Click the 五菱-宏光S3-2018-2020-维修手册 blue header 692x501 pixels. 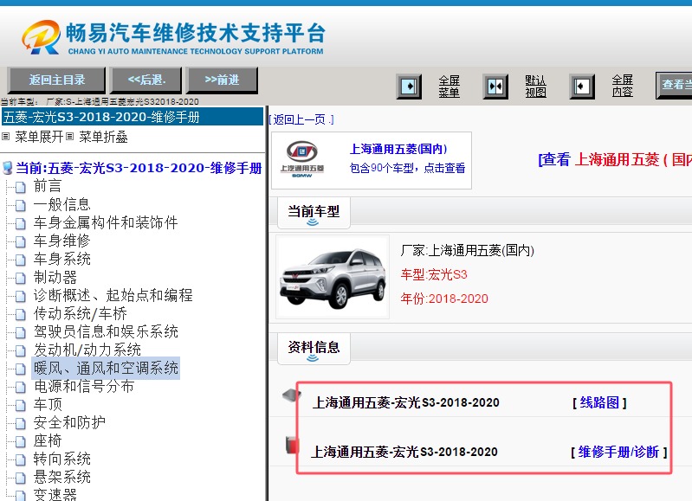(x=133, y=117)
